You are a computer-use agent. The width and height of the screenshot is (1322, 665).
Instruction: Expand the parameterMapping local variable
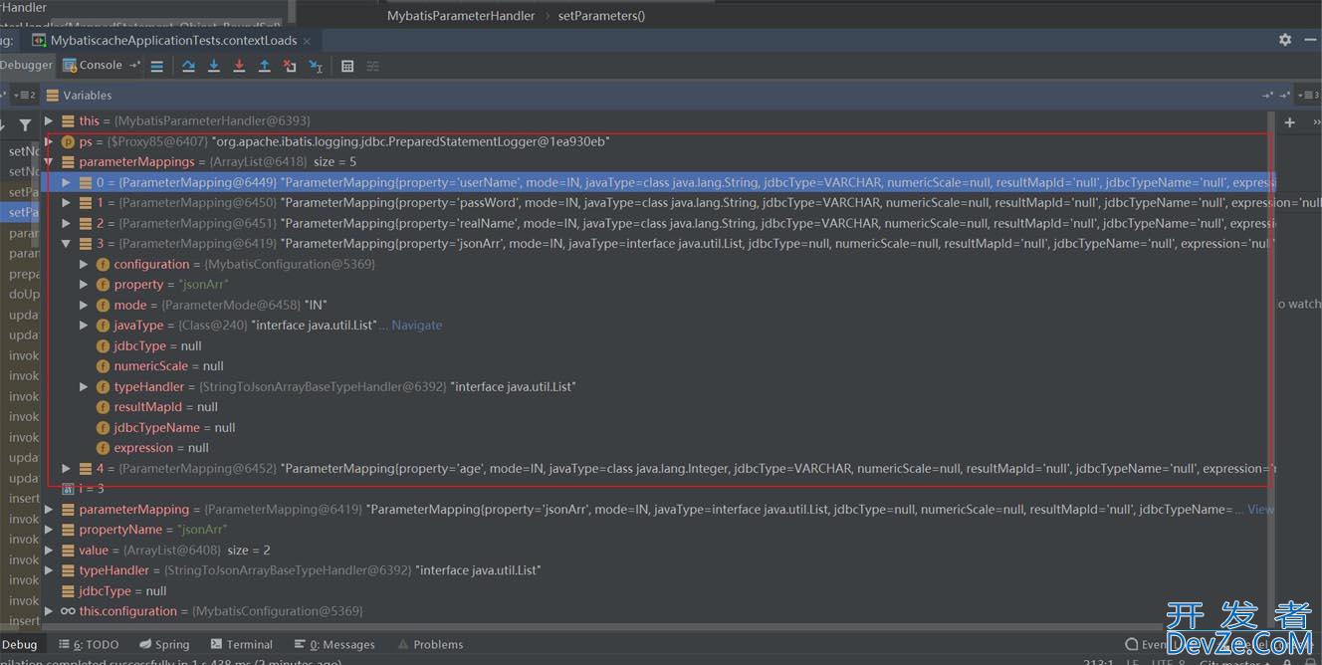coord(49,509)
